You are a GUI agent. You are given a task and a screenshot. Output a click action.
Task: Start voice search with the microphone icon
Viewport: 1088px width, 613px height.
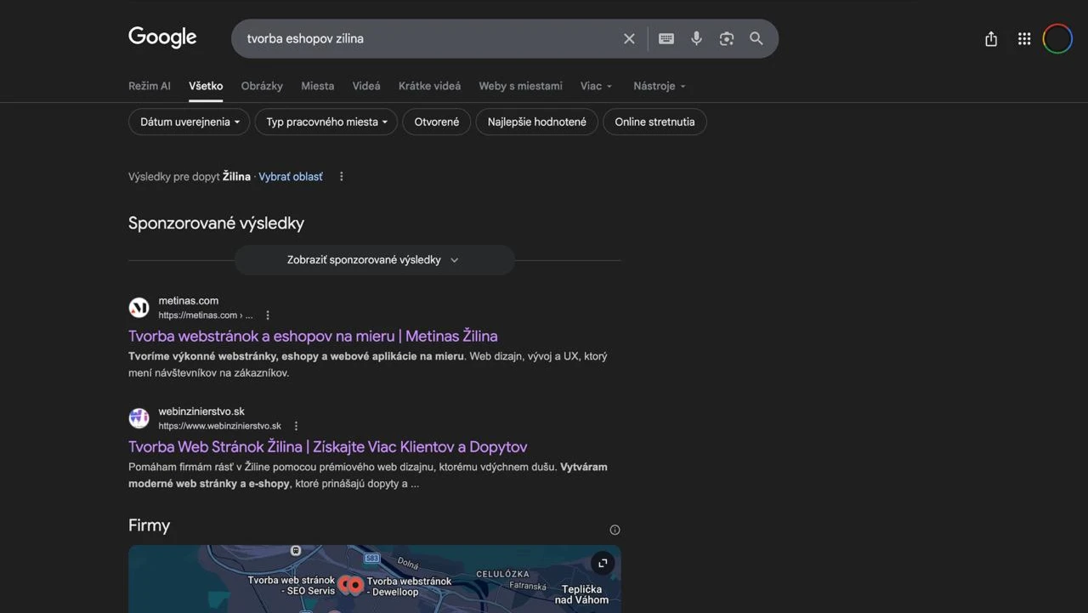coord(696,39)
